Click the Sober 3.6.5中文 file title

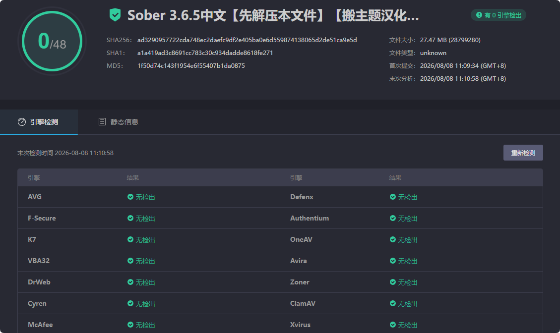click(273, 15)
